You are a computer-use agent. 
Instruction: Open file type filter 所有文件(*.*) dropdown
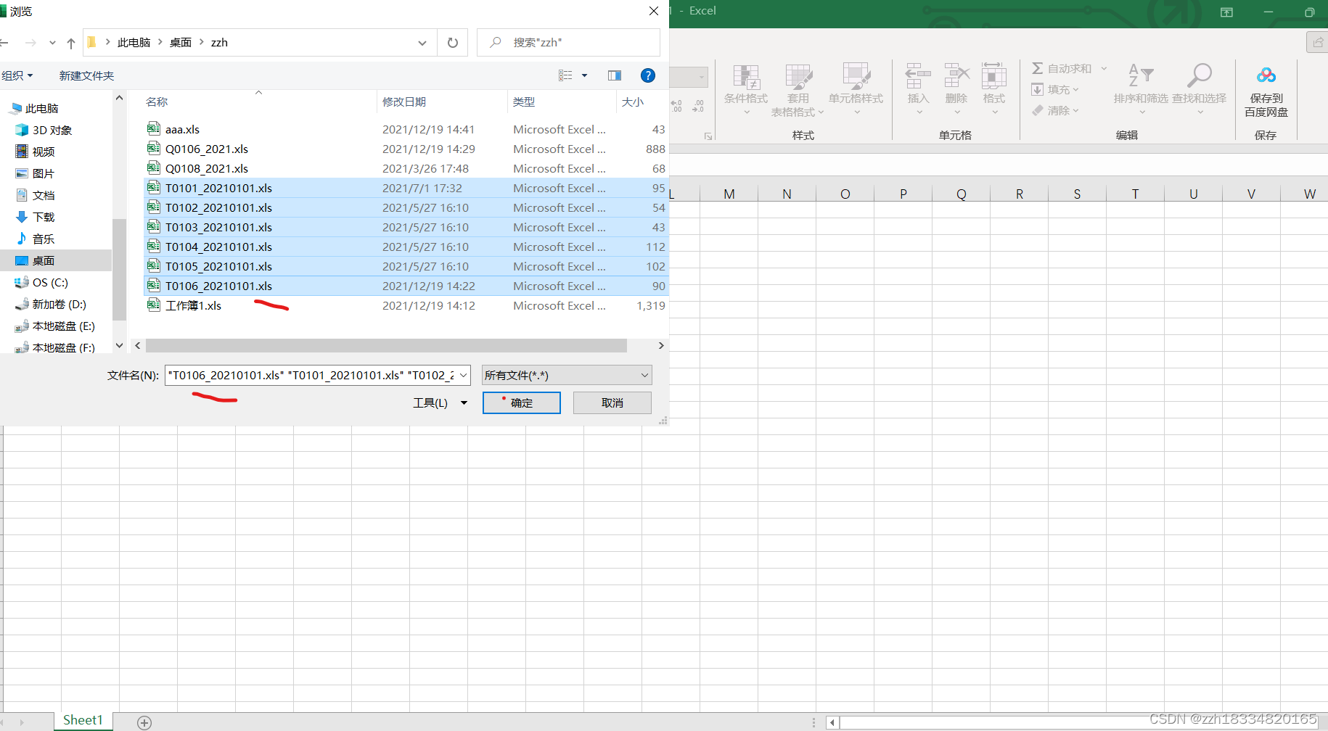567,375
